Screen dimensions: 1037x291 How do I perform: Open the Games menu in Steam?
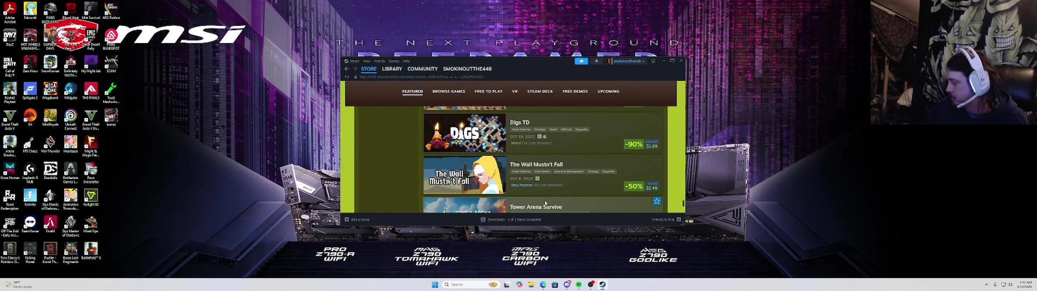pos(394,61)
